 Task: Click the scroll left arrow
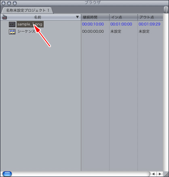(x=153, y=174)
